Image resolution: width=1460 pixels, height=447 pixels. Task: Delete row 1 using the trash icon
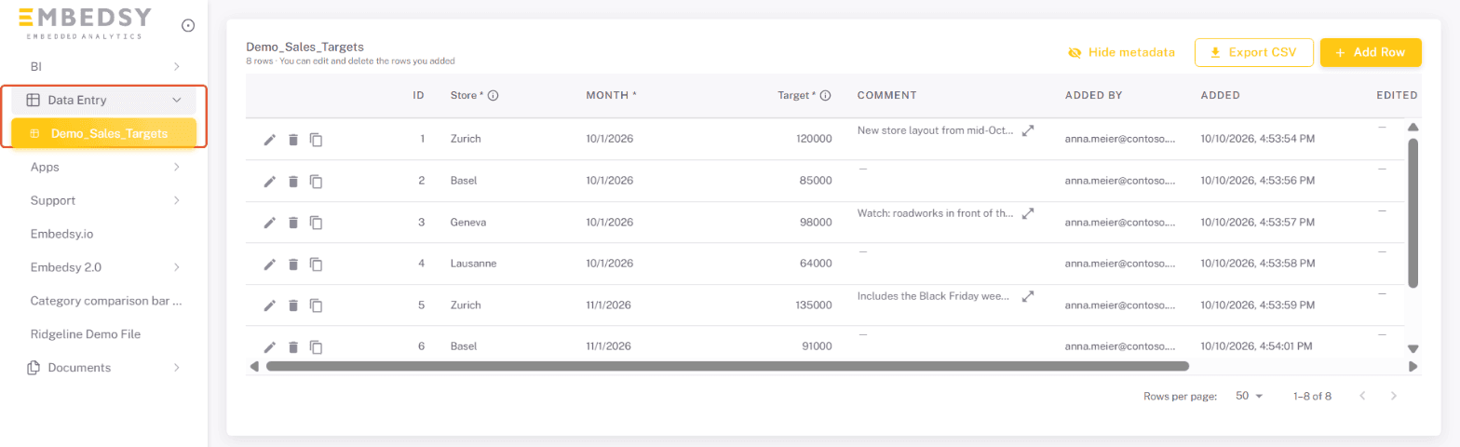[x=293, y=140]
